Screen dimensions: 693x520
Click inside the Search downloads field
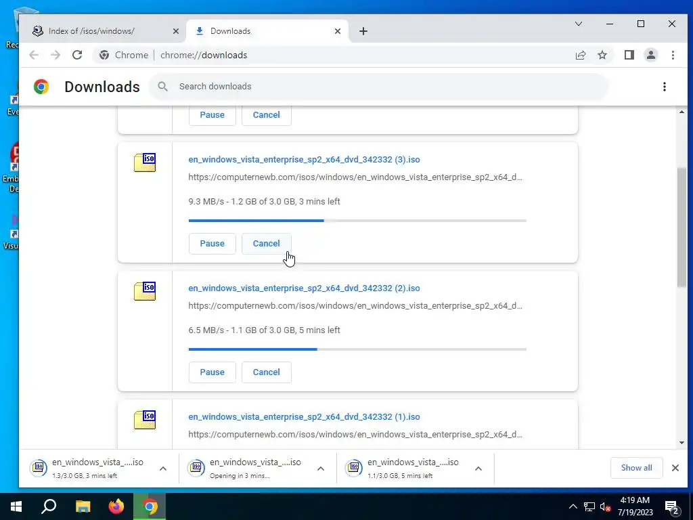(379, 87)
